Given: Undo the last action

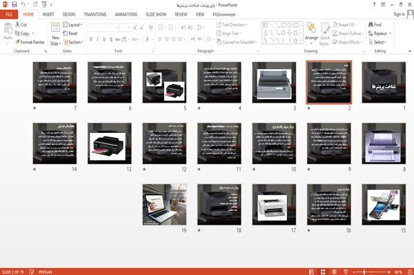Looking at the screenshot, I should pos(23,5).
